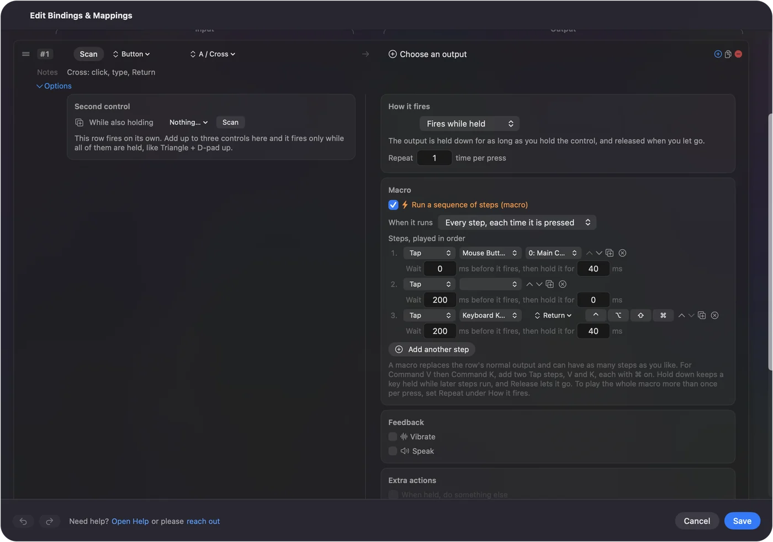Grab the reorder handle beside #1
The image size is (773, 542).
[x=25, y=54]
